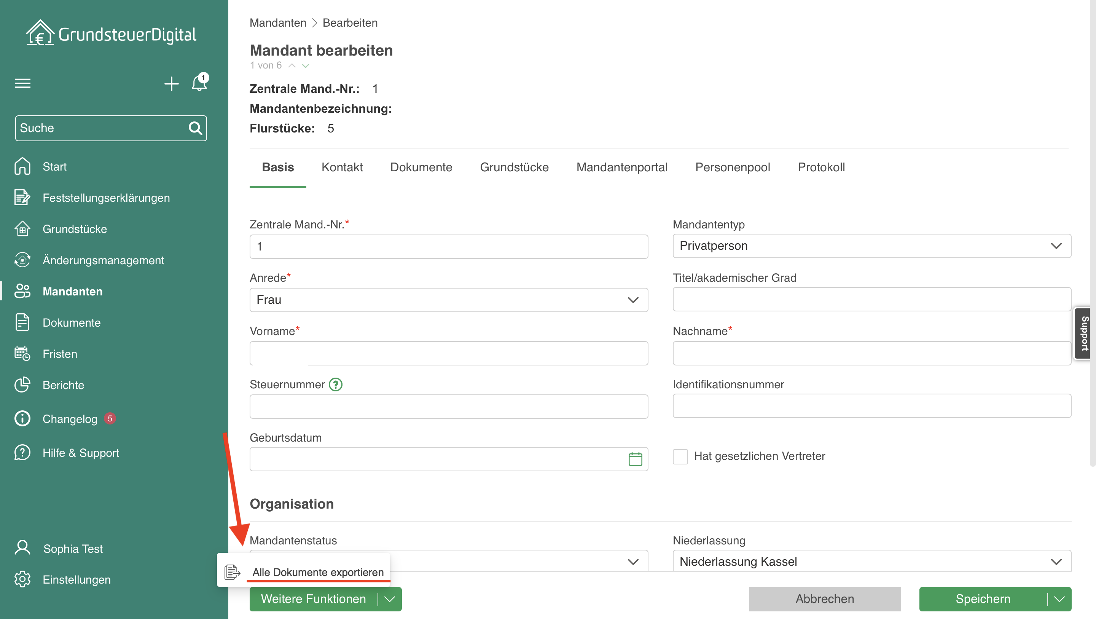Open Berichte in the sidebar
Screen dimensions: 1096x619
click(63, 385)
